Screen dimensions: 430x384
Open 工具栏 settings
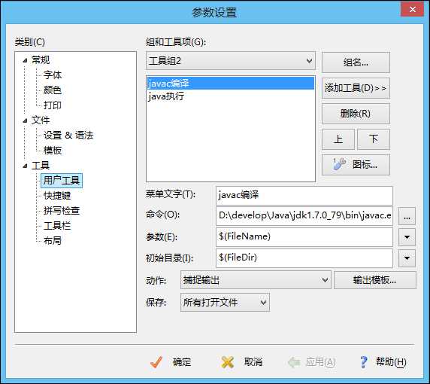click(x=57, y=226)
